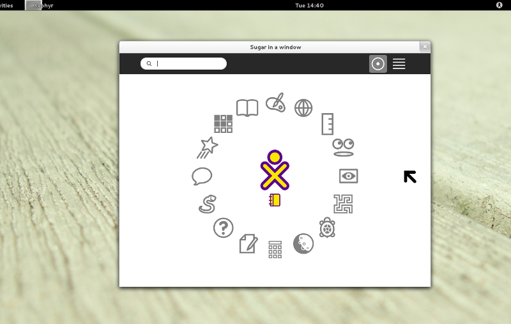Image resolution: width=511 pixels, height=324 pixels.
Task: Launch the Ruler measuring activity
Action: 327,124
